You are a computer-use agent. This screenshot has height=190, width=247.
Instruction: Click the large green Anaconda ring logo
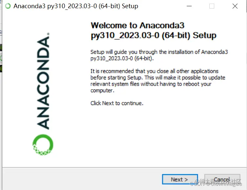click(43, 145)
